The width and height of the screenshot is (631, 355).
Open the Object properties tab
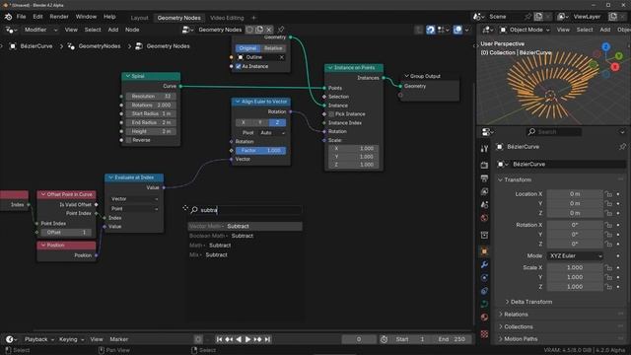(x=484, y=251)
